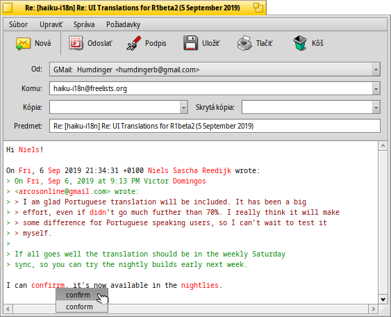Open the Súbor menu
The width and height of the screenshot is (391, 317).
[x=18, y=24]
